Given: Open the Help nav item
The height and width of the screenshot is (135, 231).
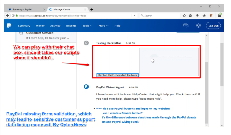Looking at the screenshot, I should click(x=117, y=26).
